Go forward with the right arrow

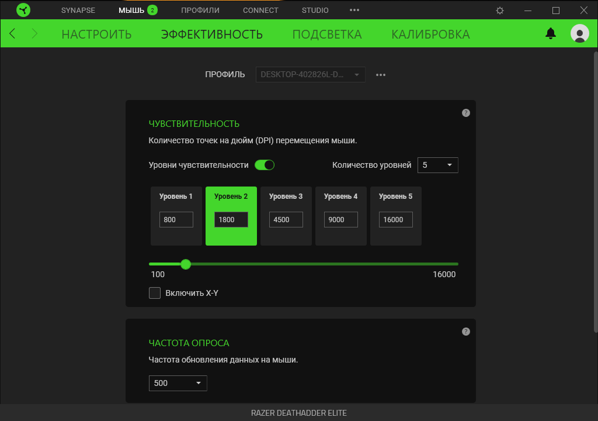(x=34, y=33)
